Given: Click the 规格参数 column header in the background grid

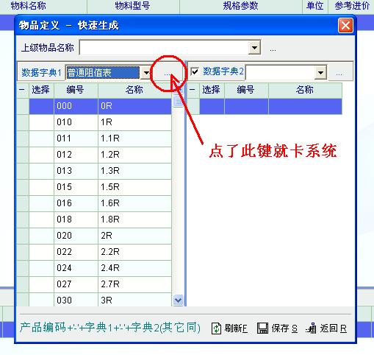Looking at the screenshot, I should [x=240, y=6].
